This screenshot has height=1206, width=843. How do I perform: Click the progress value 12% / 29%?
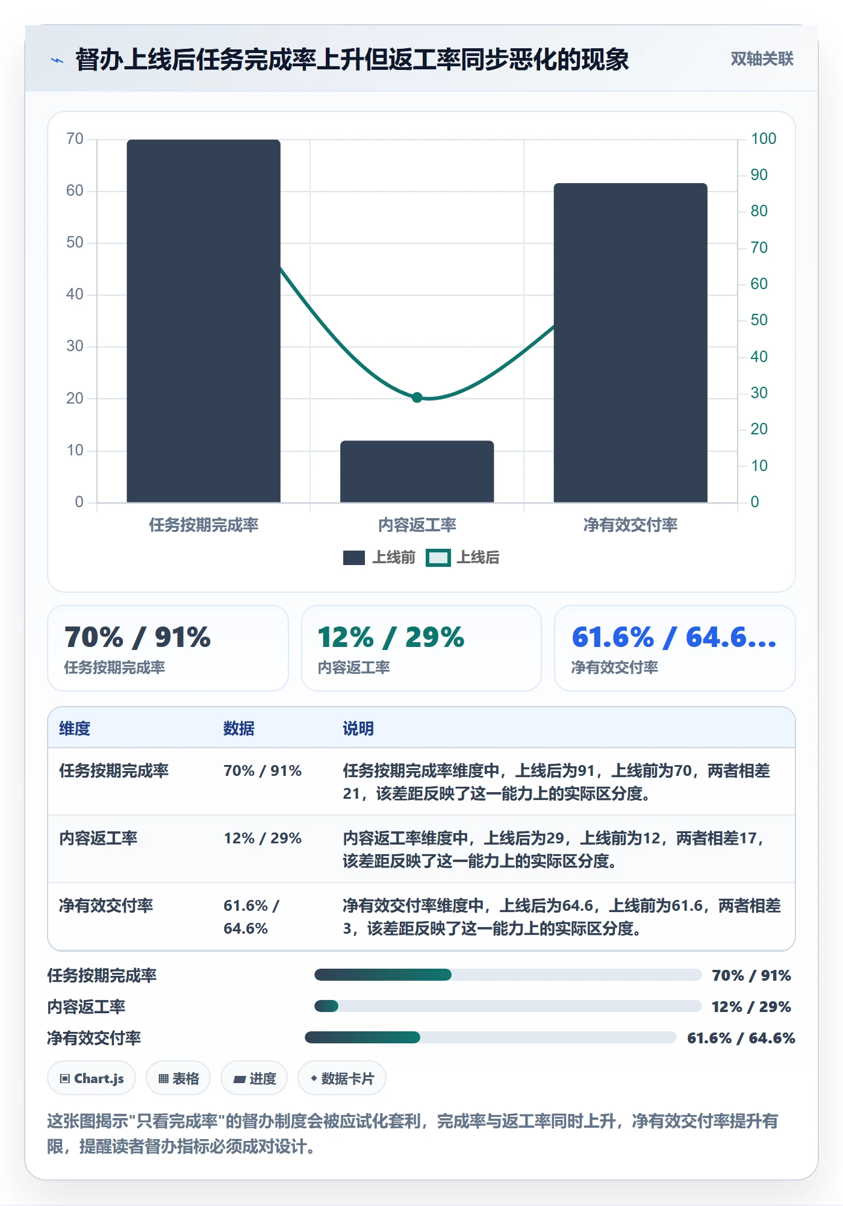click(x=751, y=1007)
